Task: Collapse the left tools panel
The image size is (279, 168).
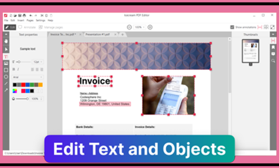Action: 6,34
